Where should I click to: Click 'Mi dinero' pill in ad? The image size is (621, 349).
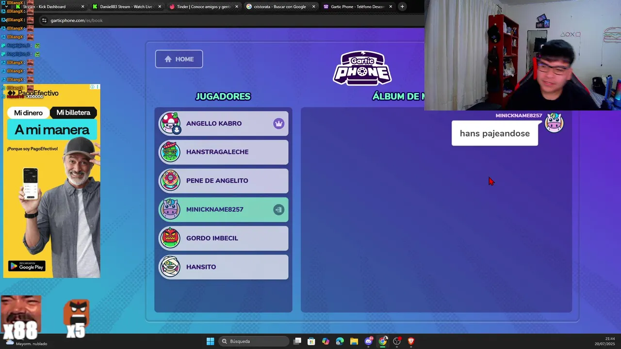(28, 113)
